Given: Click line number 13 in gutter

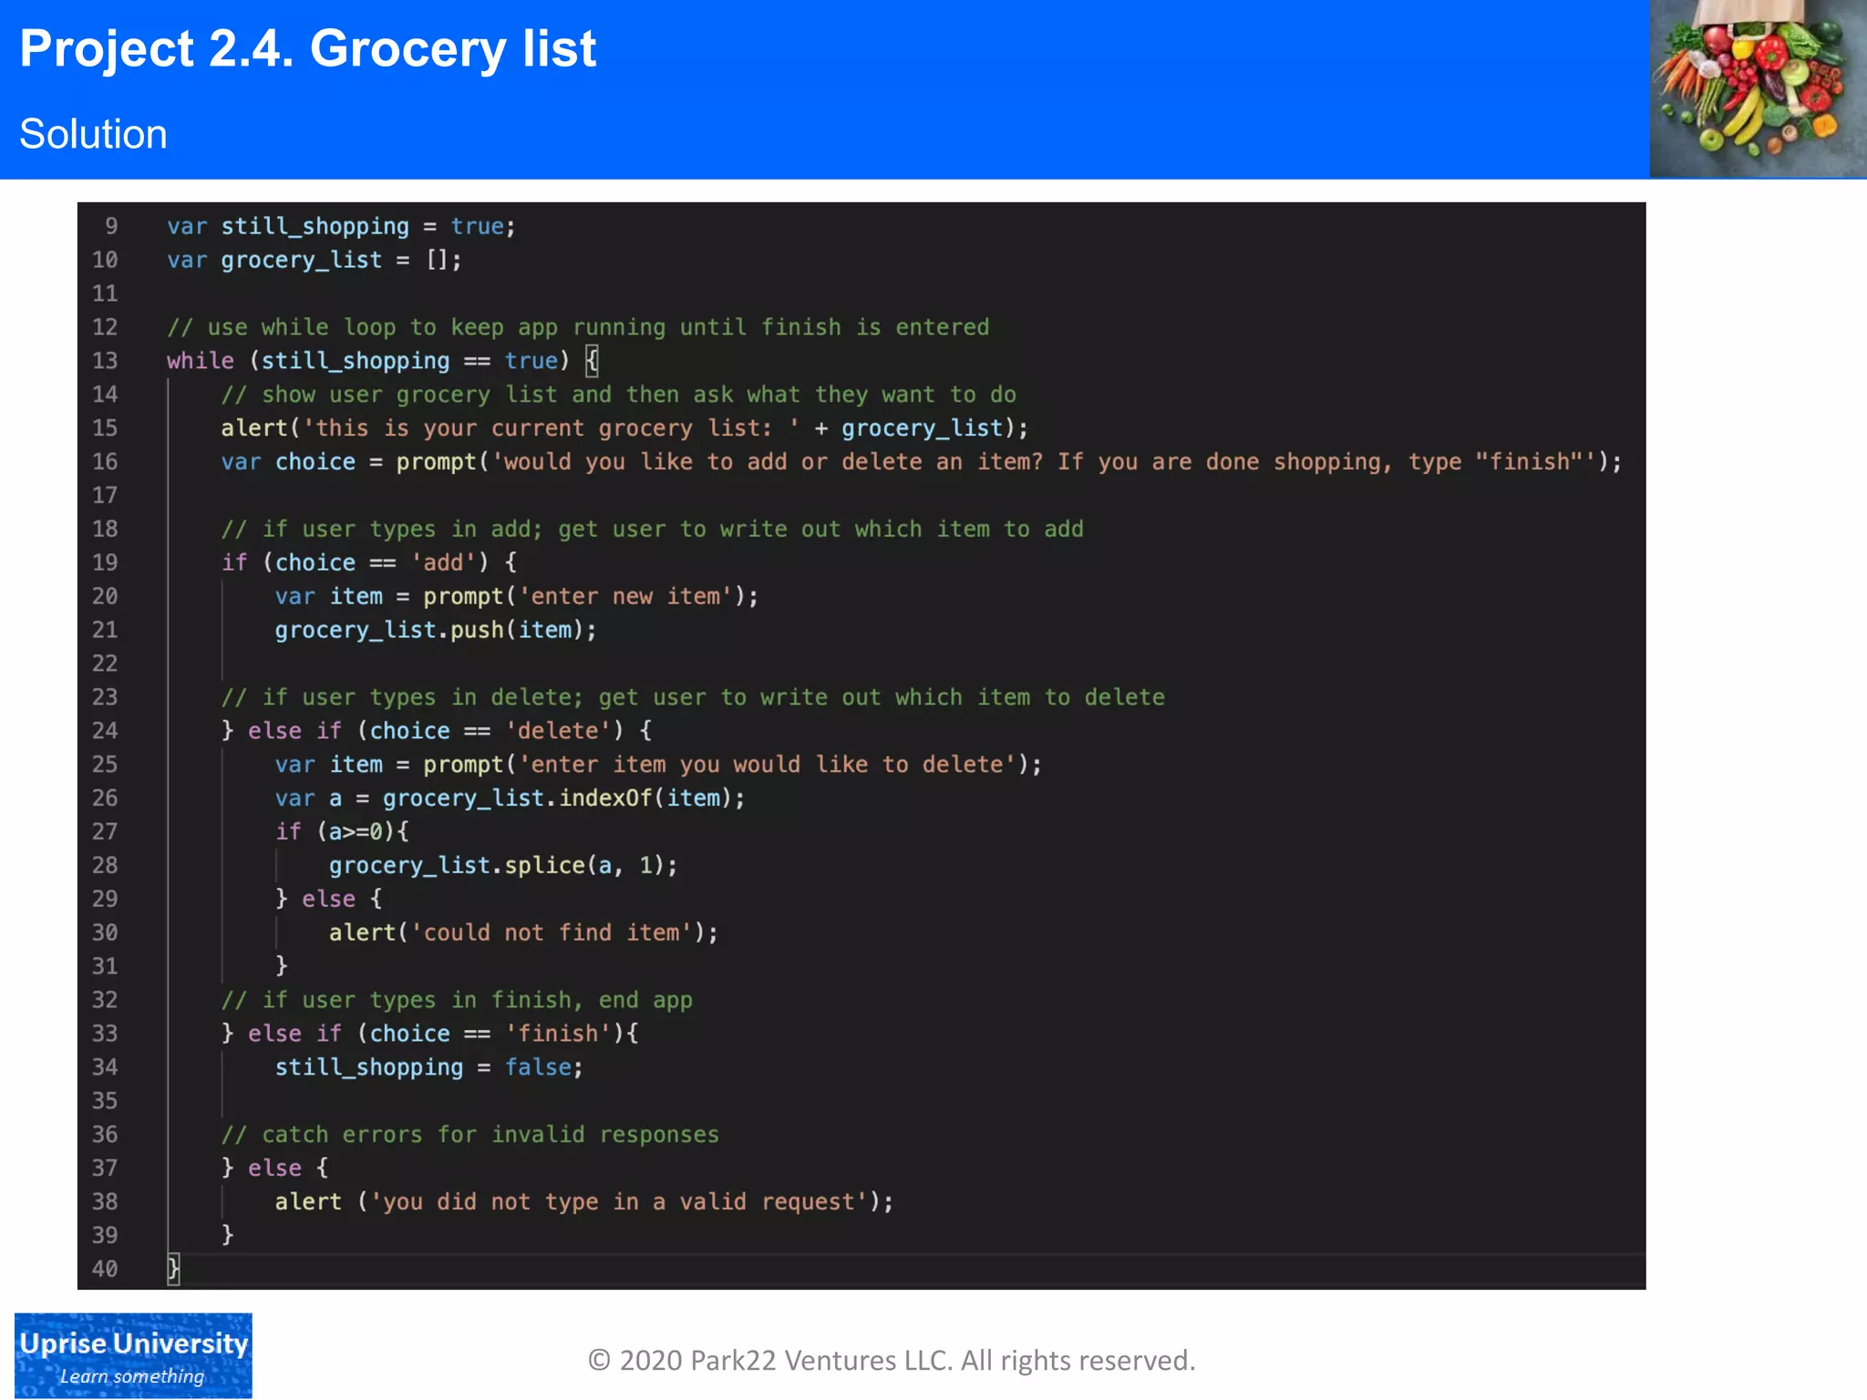Looking at the screenshot, I should click(x=105, y=361).
